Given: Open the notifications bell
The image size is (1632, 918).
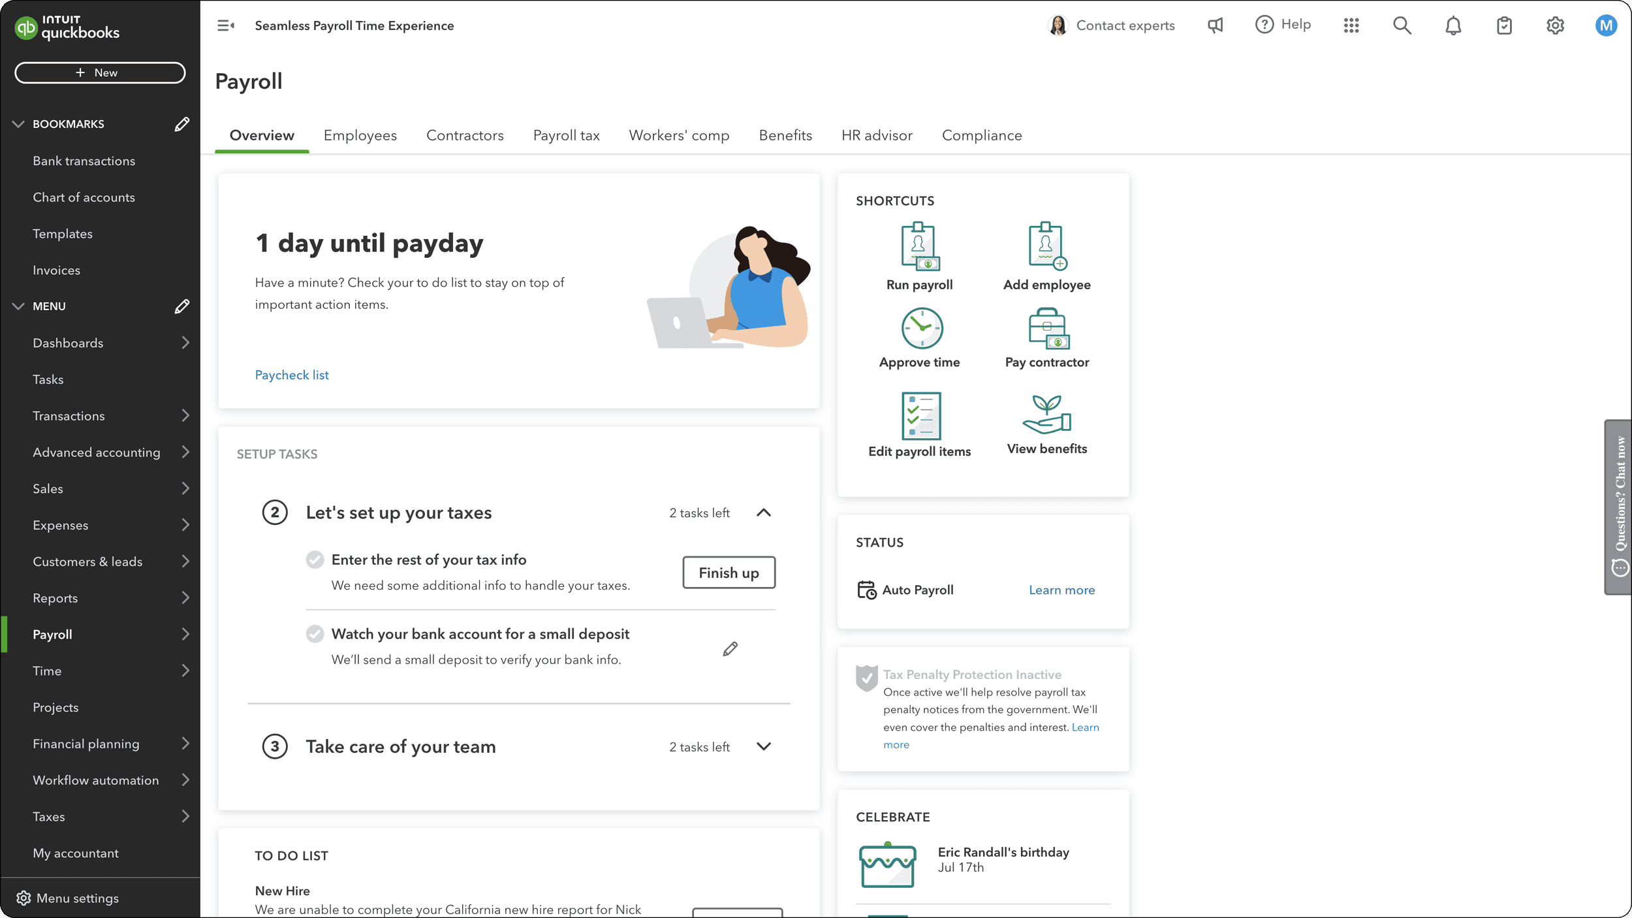Looking at the screenshot, I should point(1452,25).
